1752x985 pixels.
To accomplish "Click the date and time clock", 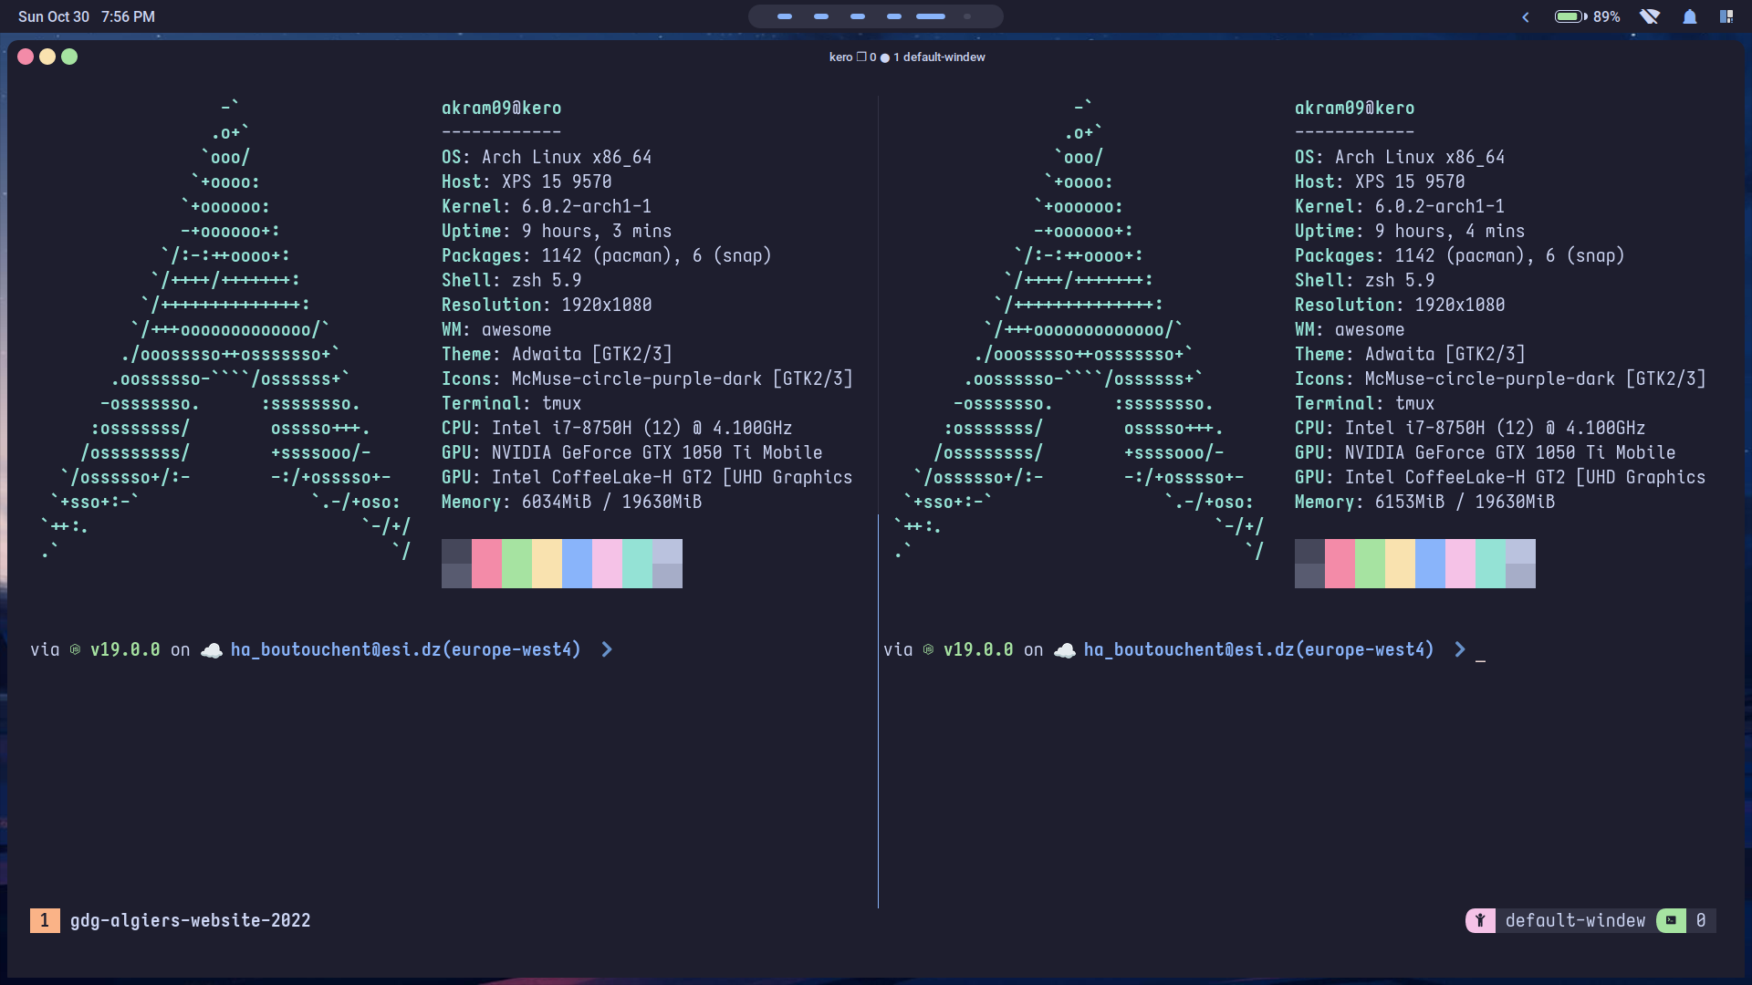I will pos(87,16).
